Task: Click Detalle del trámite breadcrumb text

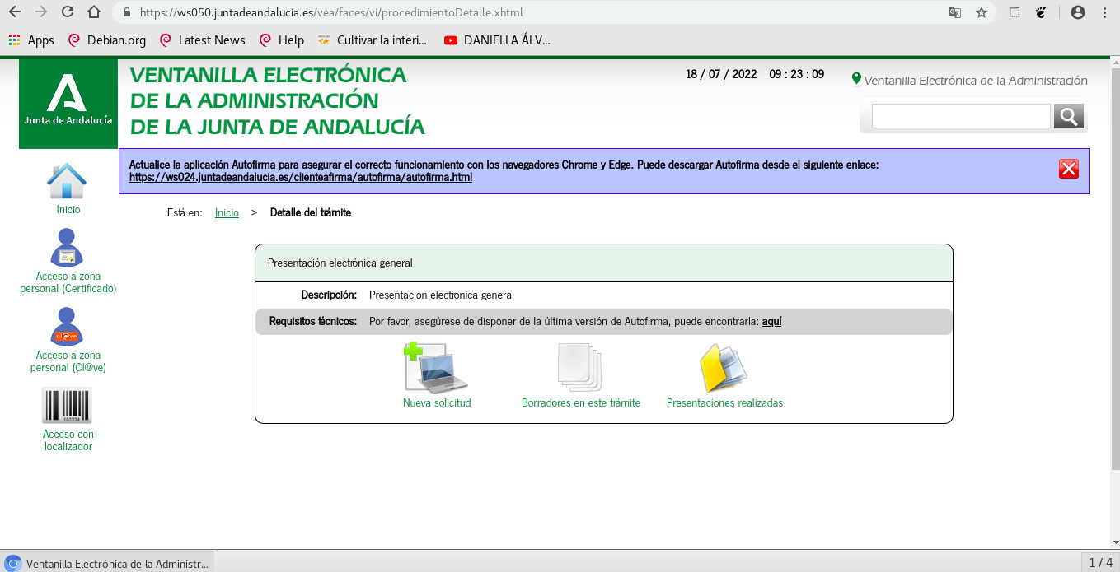Action: 311,212
